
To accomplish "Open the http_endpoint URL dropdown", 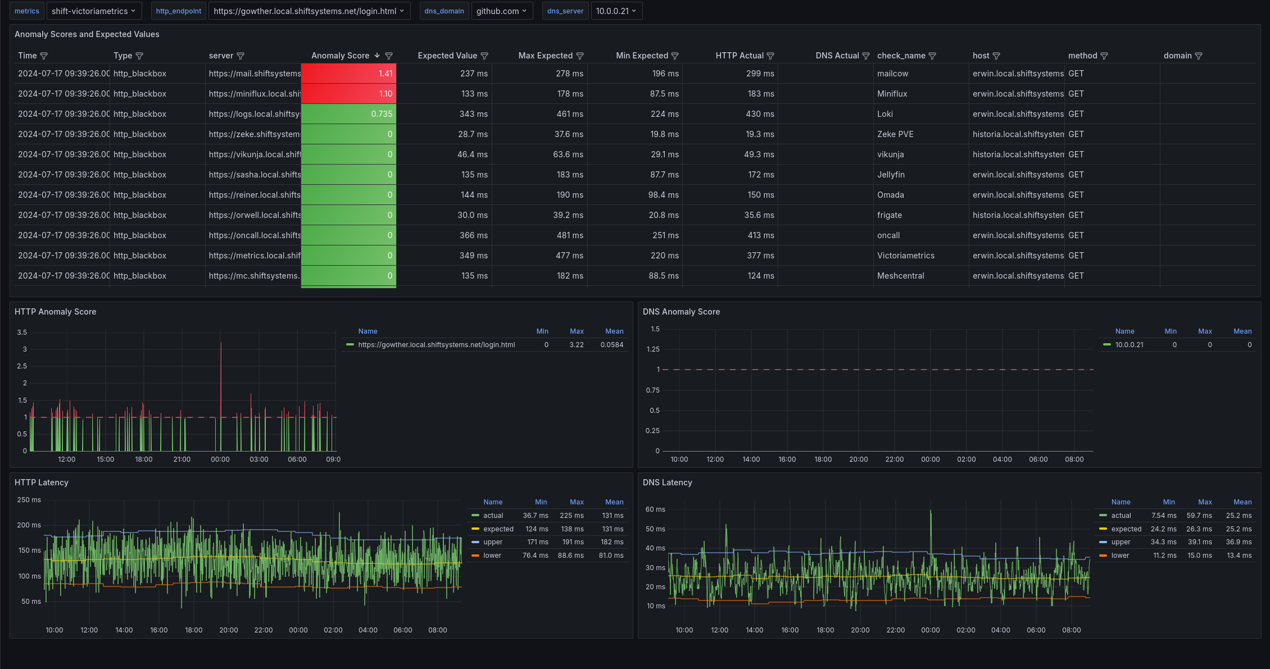I will 309,11.
